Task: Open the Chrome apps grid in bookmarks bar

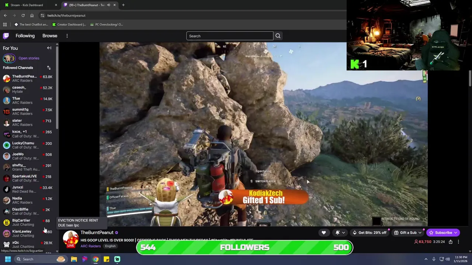Action: (x=5, y=24)
